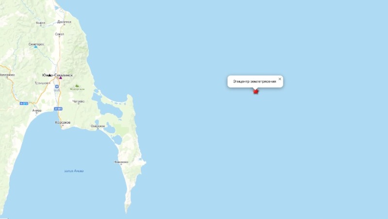388x219 pixels.
Task: Click the UUS airport icon
Action: click(x=57, y=86)
